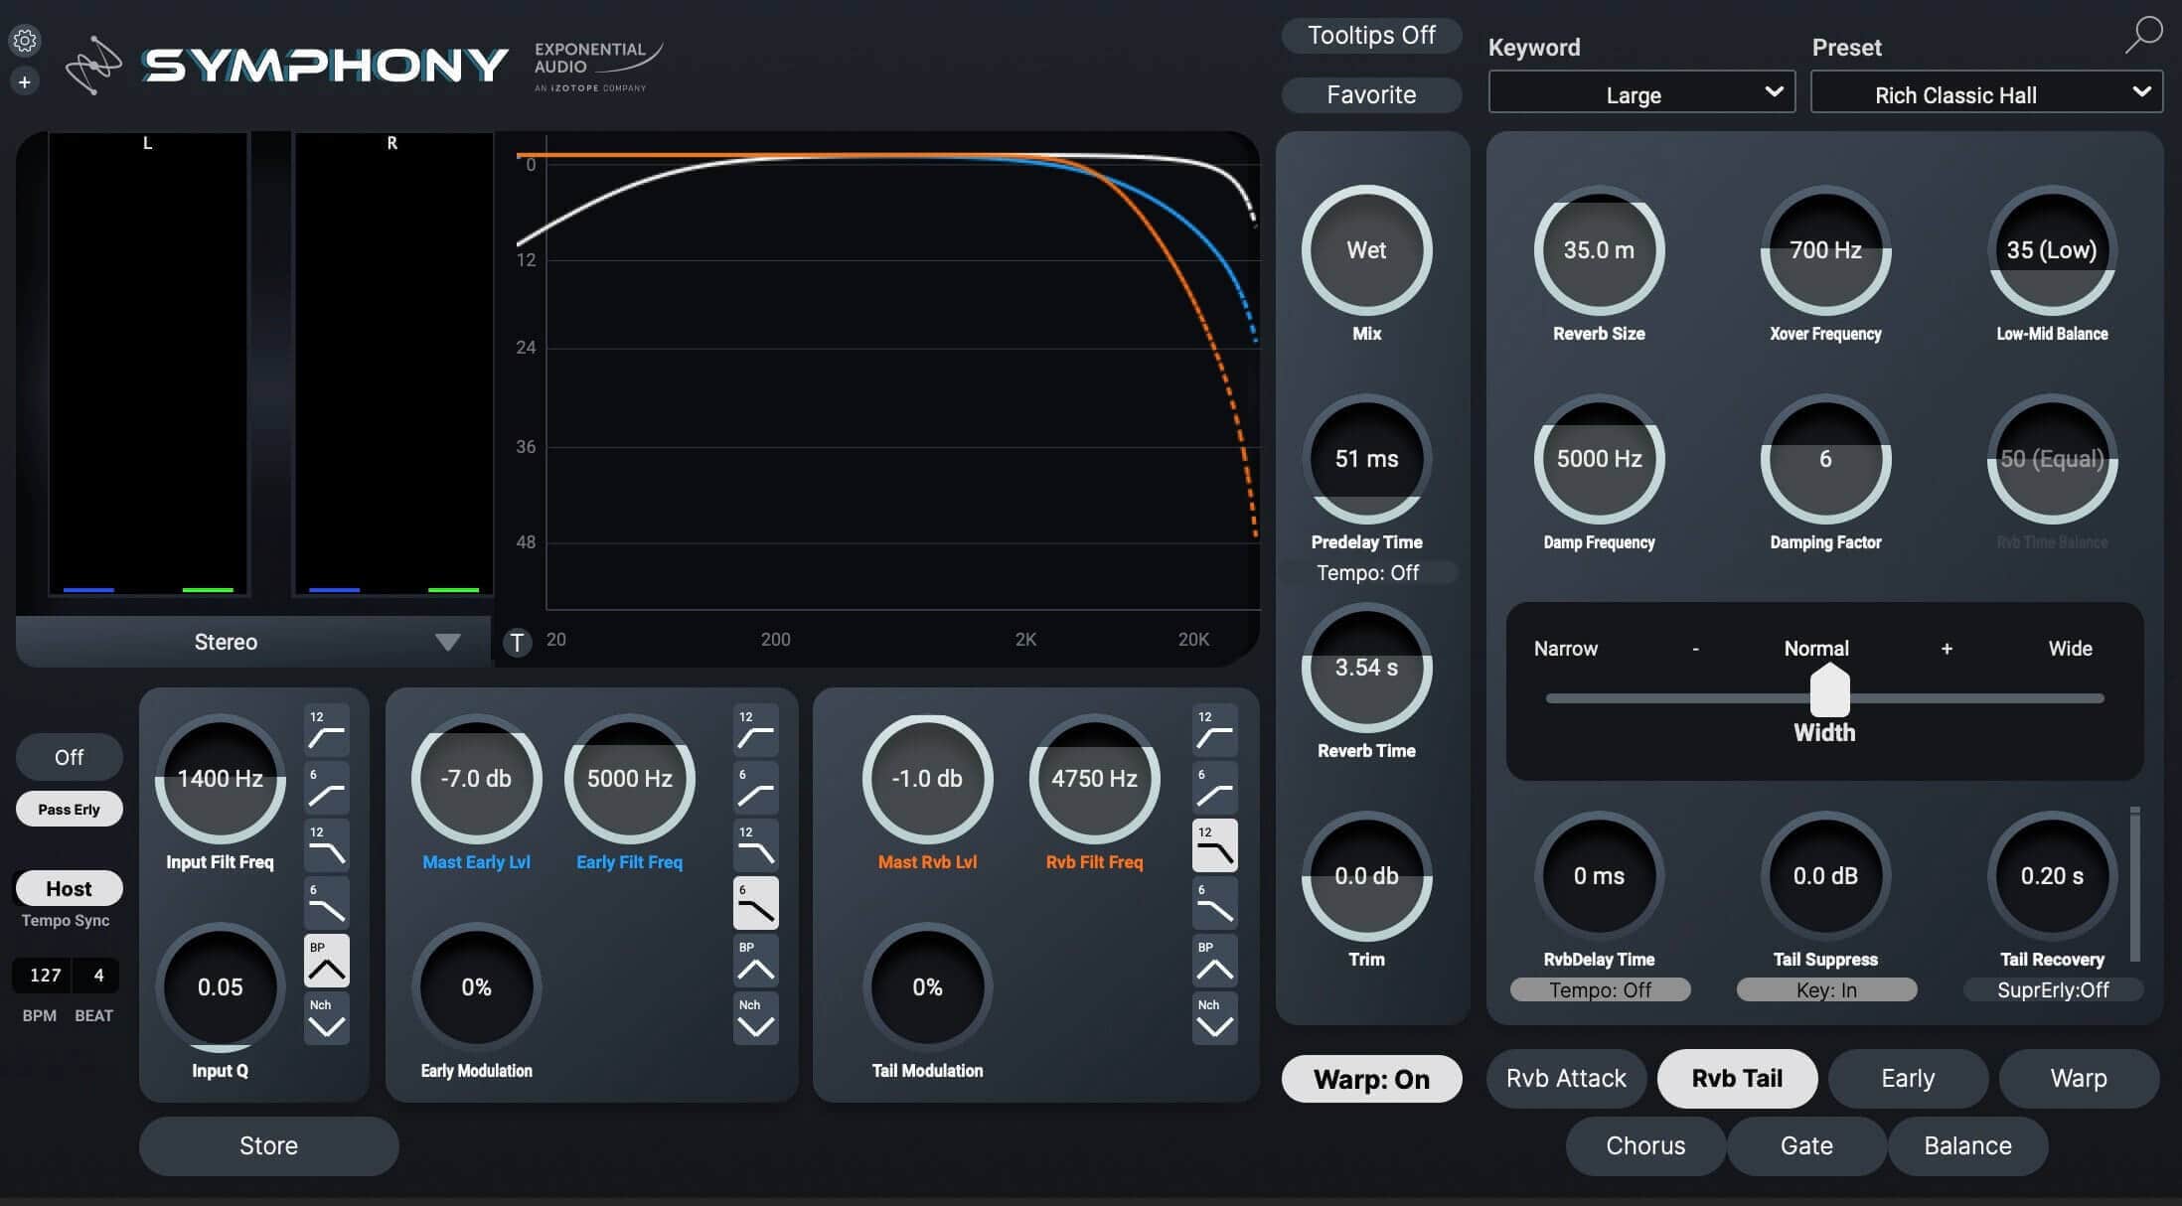Click the BPM value field 127
The height and width of the screenshot is (1206, 2182).
(x=45, y=976)
